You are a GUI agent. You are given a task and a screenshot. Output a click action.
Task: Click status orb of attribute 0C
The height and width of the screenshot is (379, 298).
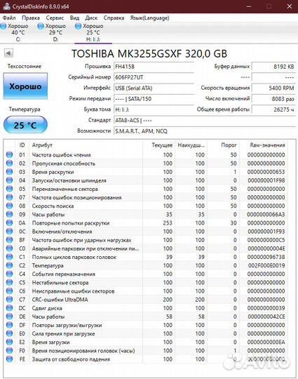(x=9, y=232)
